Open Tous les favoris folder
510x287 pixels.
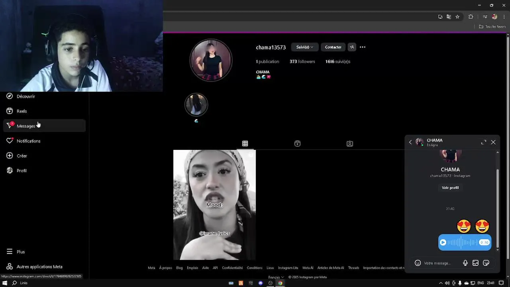[492, 27]
